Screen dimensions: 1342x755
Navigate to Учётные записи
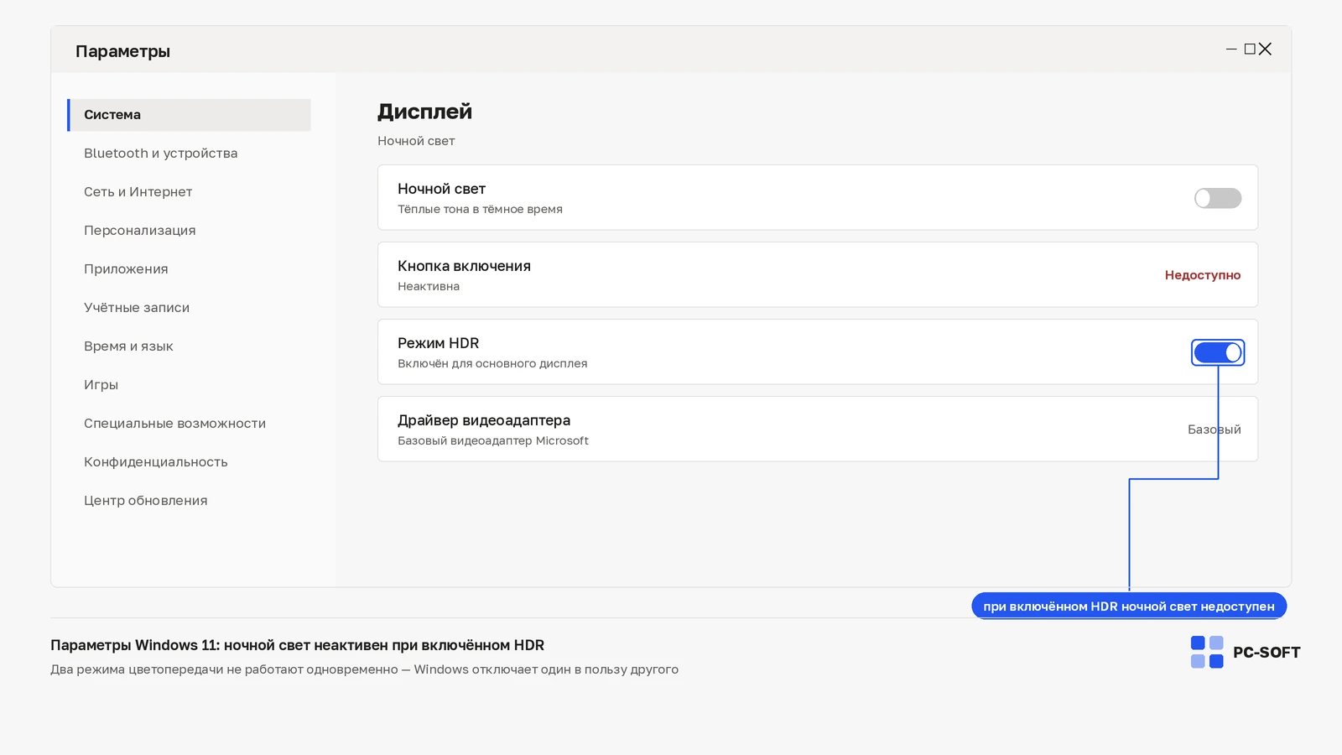click(137, 308)
